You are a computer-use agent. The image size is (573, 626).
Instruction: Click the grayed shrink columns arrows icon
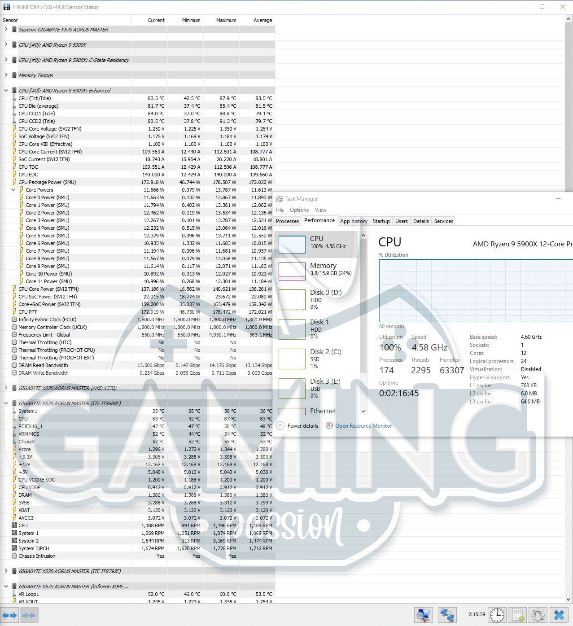(29, 615)
